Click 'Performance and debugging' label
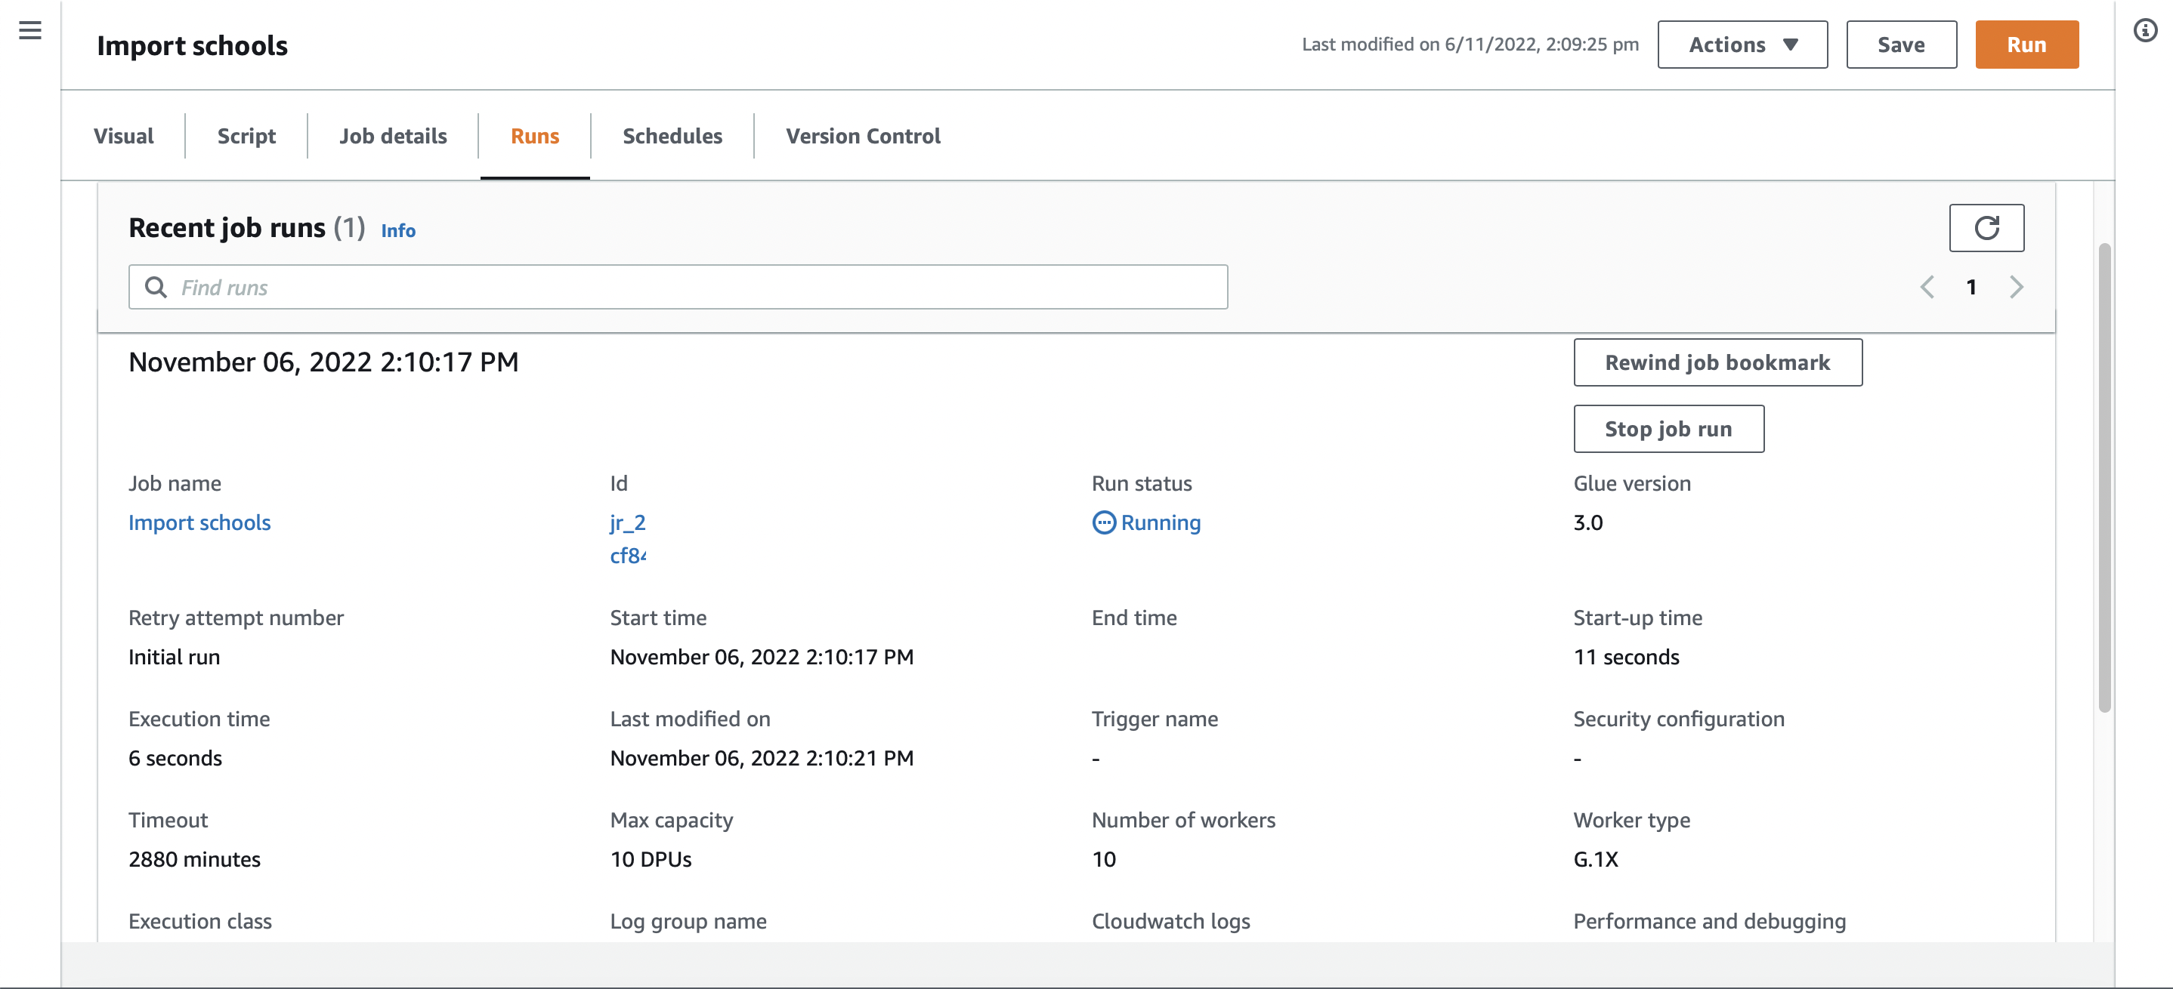The image size is (2173, 989). point(1709,922)
